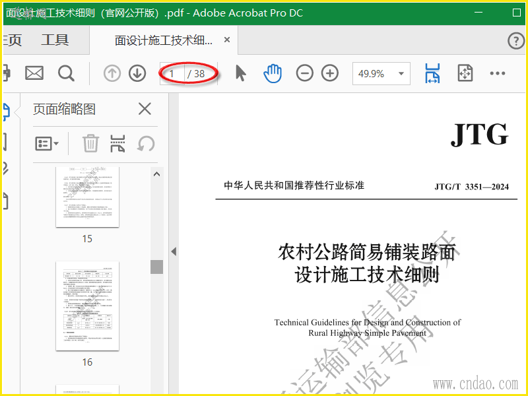Click the thumbnail panel scrollbar handle
This screenshot has height=396, width=528.
[x=156, y=267]
